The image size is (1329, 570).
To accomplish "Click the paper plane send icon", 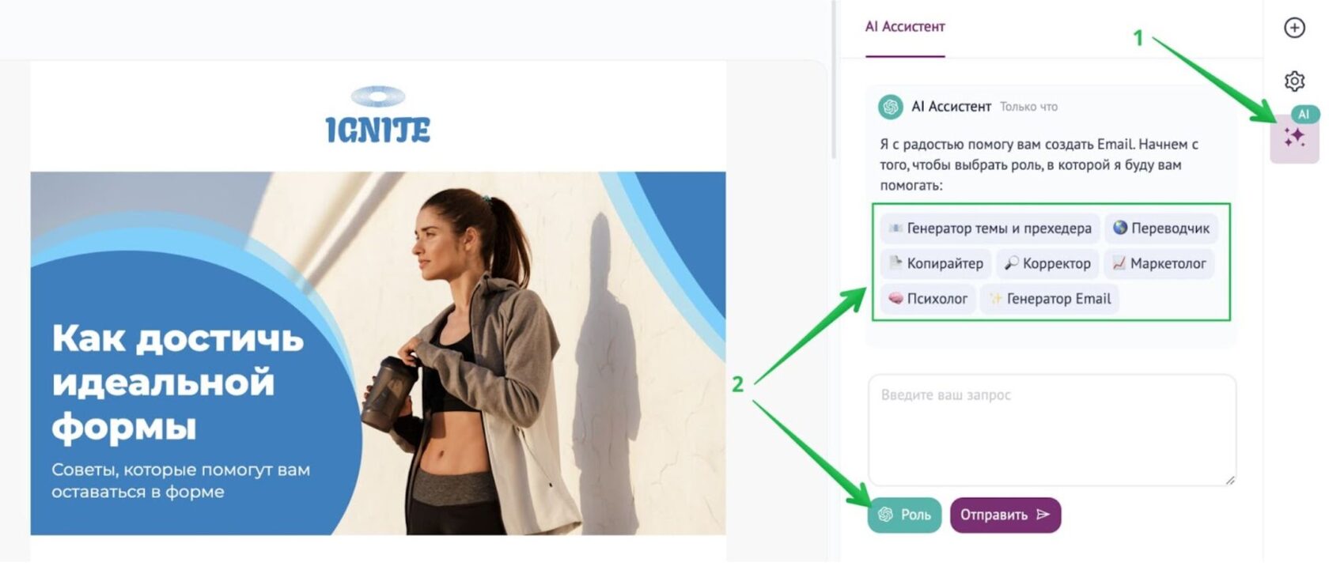I will coord(1043,515).
